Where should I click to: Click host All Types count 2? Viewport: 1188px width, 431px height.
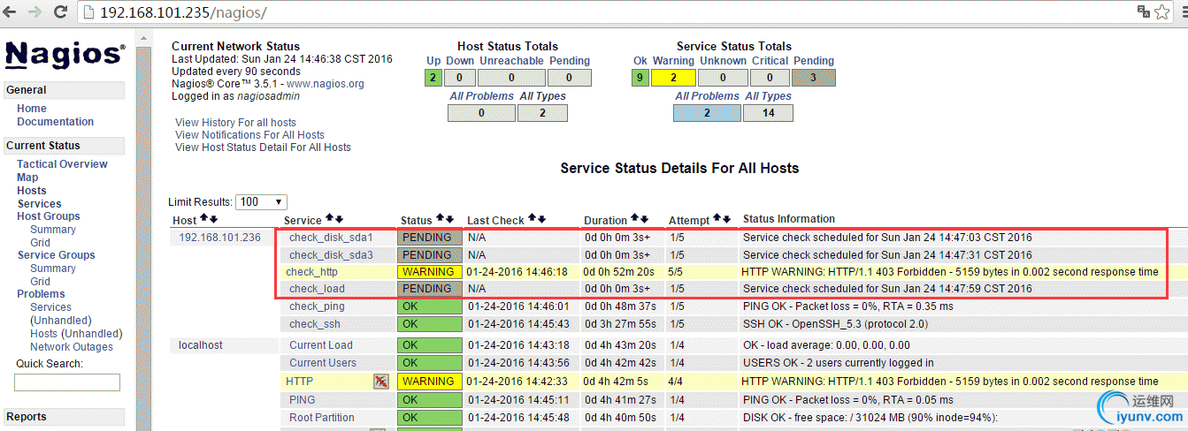542,113
